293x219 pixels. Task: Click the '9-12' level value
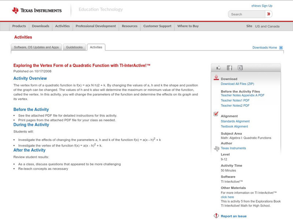[224, 159]
